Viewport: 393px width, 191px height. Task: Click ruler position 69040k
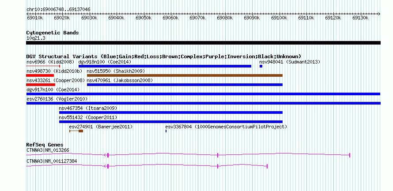pos(116,18)
